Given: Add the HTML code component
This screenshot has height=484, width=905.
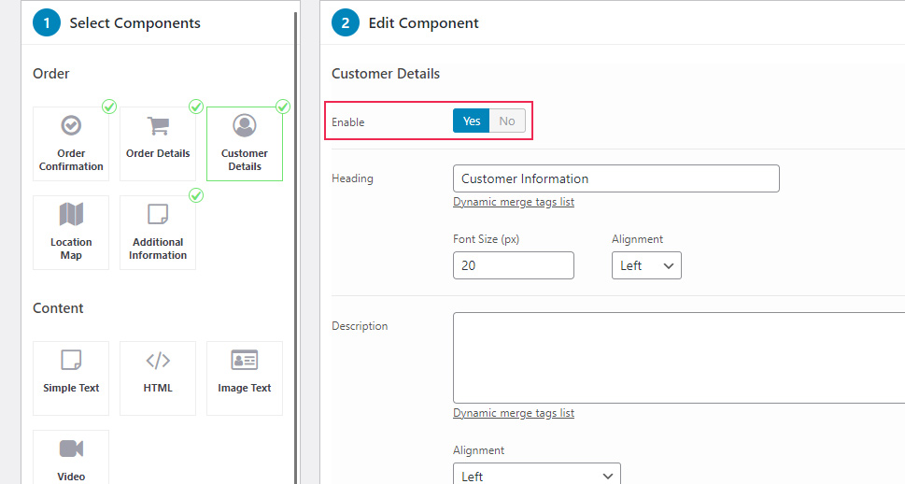Looking at the screenshot, I should (158, 378).
